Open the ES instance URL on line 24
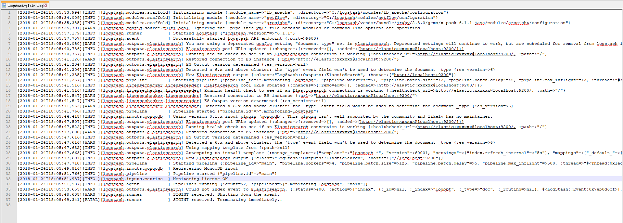623x223 pixels. [x=346, y=132]
